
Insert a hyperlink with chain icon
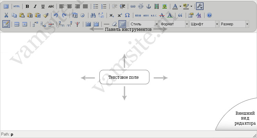[x=133, y=7]
